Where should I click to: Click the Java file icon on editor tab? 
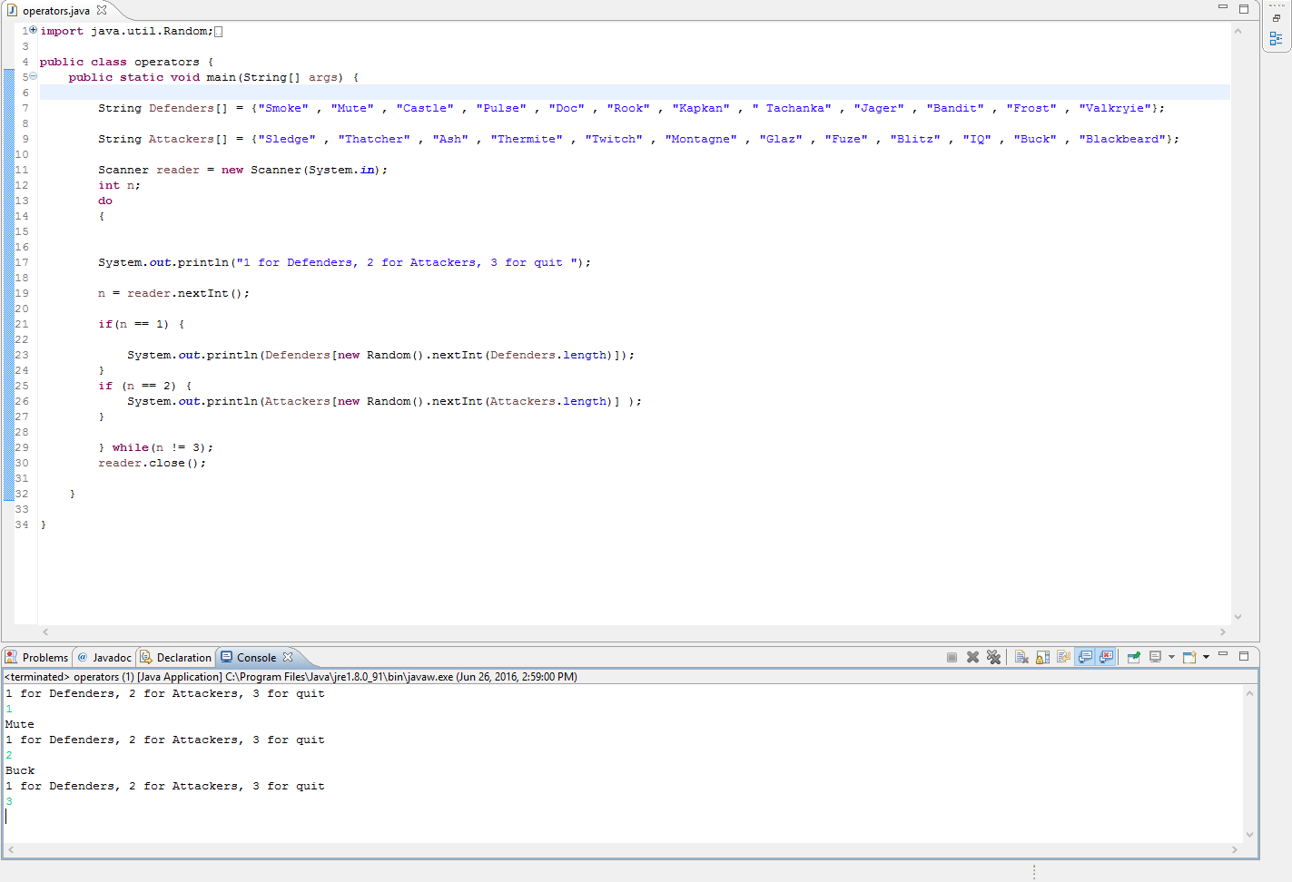(x=12, y=10)
